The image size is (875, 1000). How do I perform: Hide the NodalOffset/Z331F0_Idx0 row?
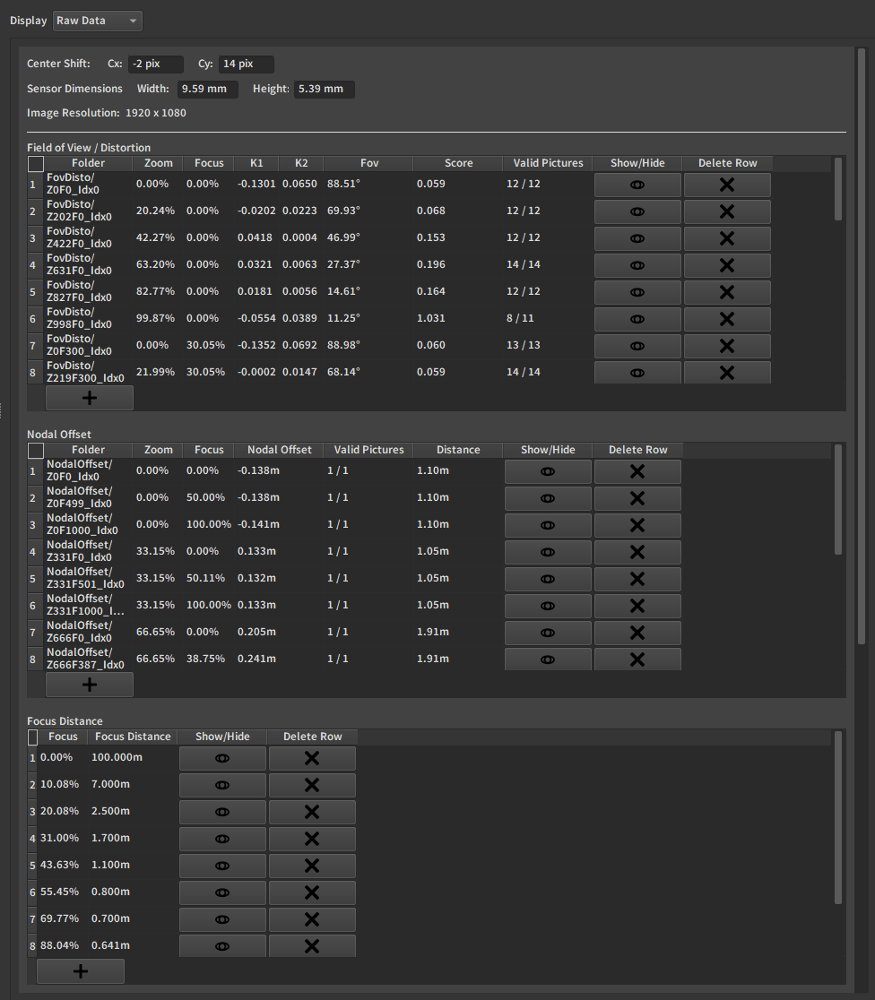tap(548, 552)
